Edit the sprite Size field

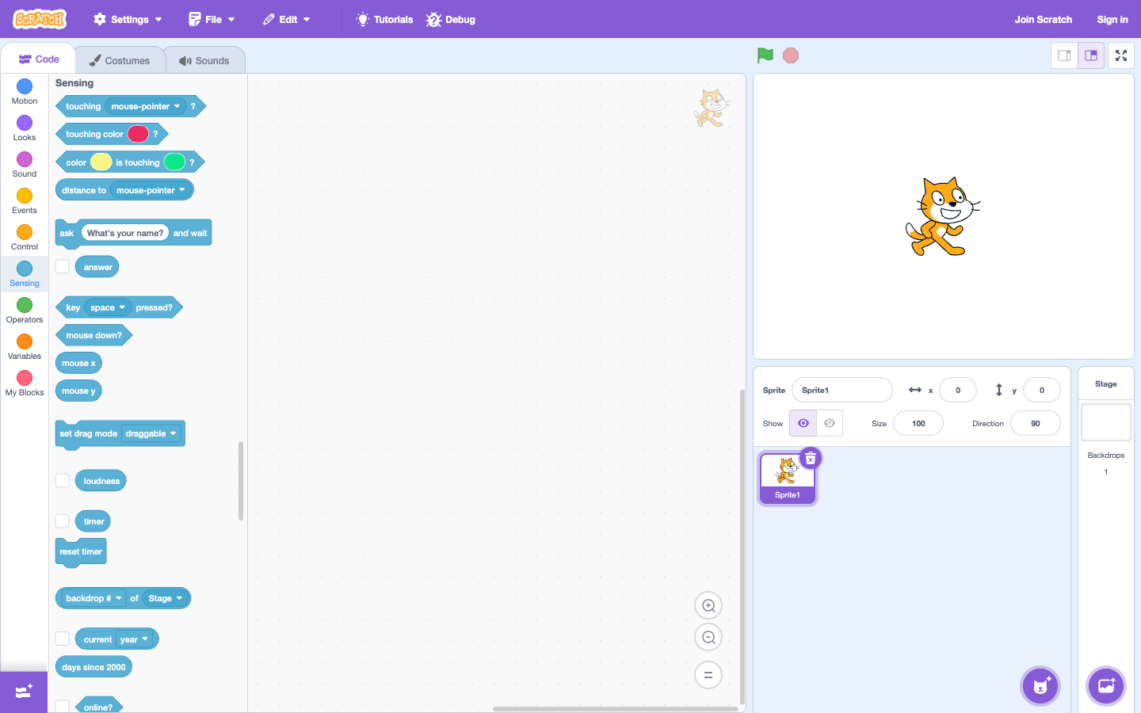(918, 423)
